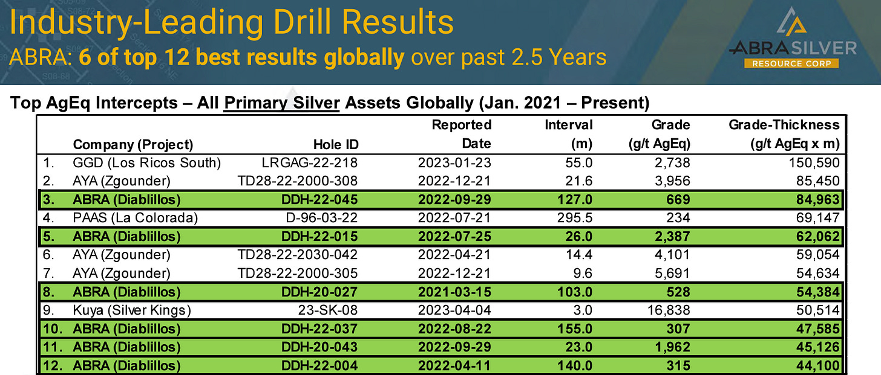Click hole ID DDH-22-004
881x375 pixels.
319,365
